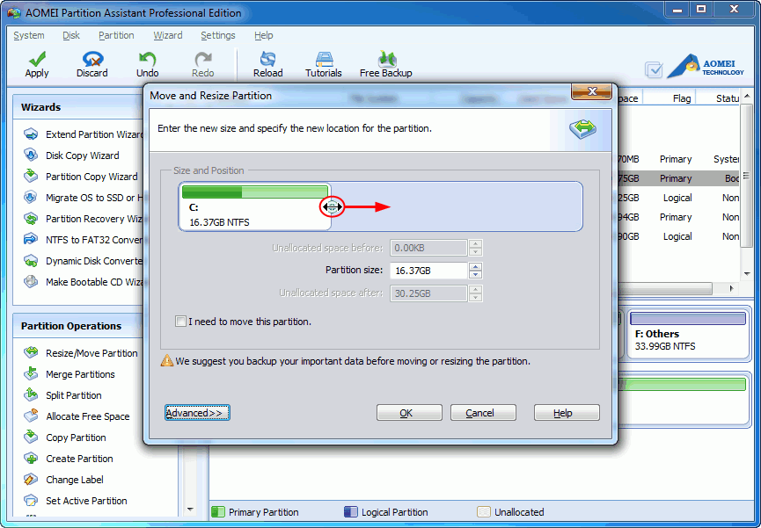Expand Advanced options in dialog
761x528 pixels.
197,413
